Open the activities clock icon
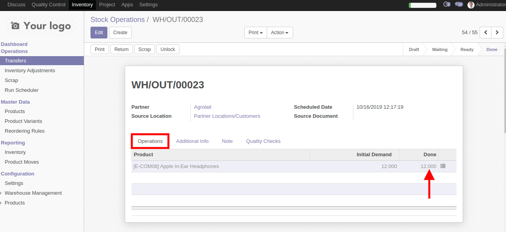The width and height of the screenshot is (506, 232). tap(446, 5)
